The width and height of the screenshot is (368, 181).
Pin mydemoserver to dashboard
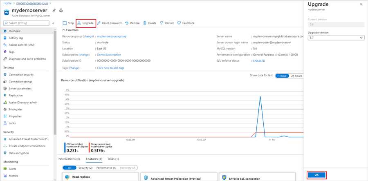54,10
